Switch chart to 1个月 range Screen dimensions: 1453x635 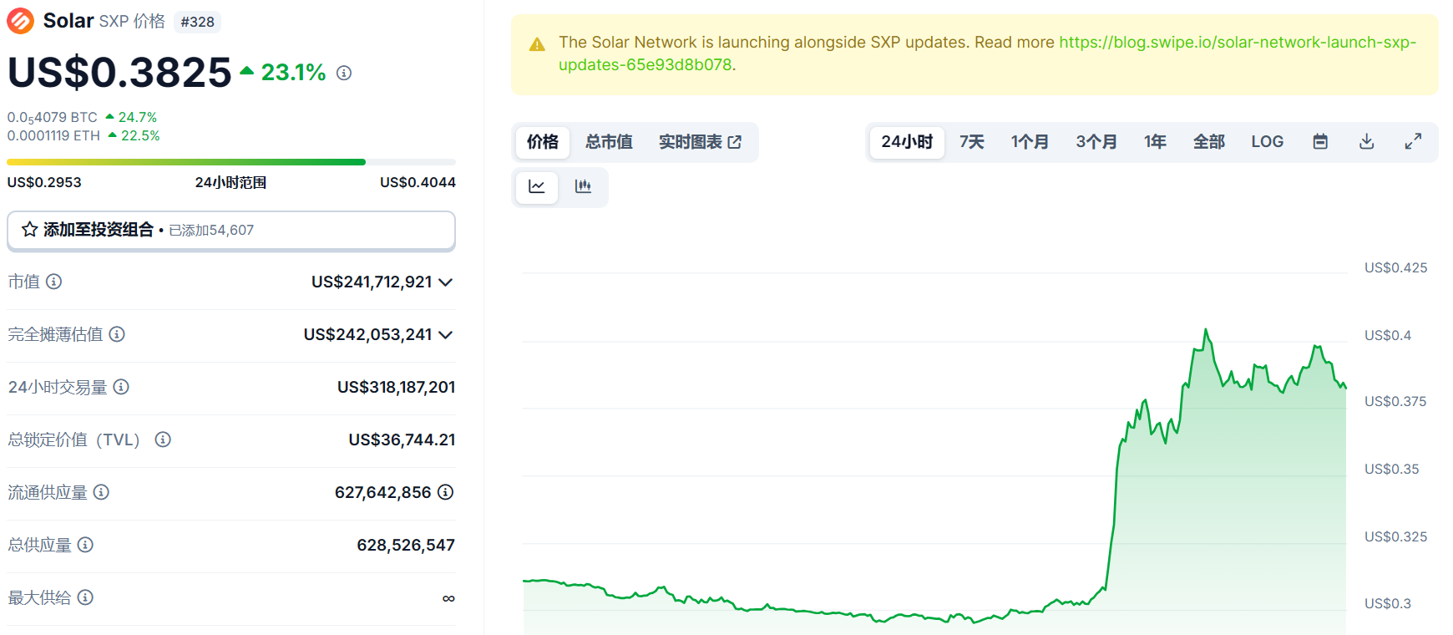coord(1030,142)
